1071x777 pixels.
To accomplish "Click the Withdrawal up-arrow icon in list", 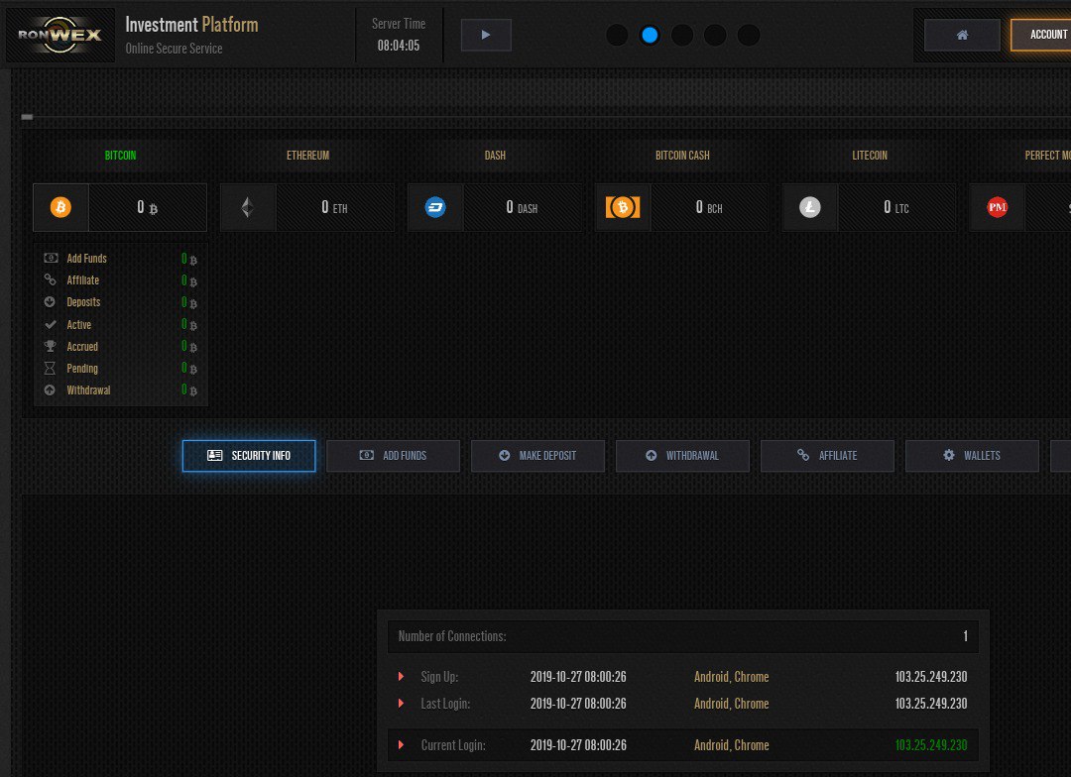I will 50,389.
